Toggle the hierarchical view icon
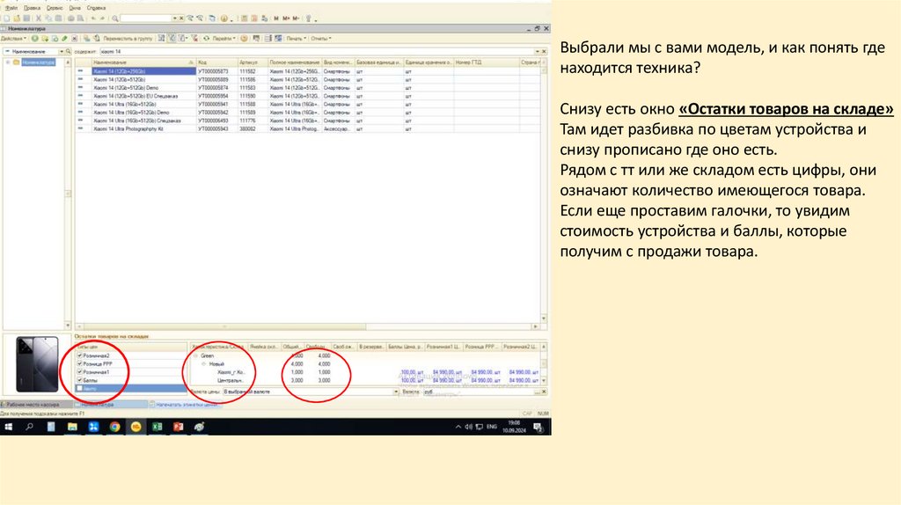The width and height of the screenshot is (901, 505). pos(162,39)
